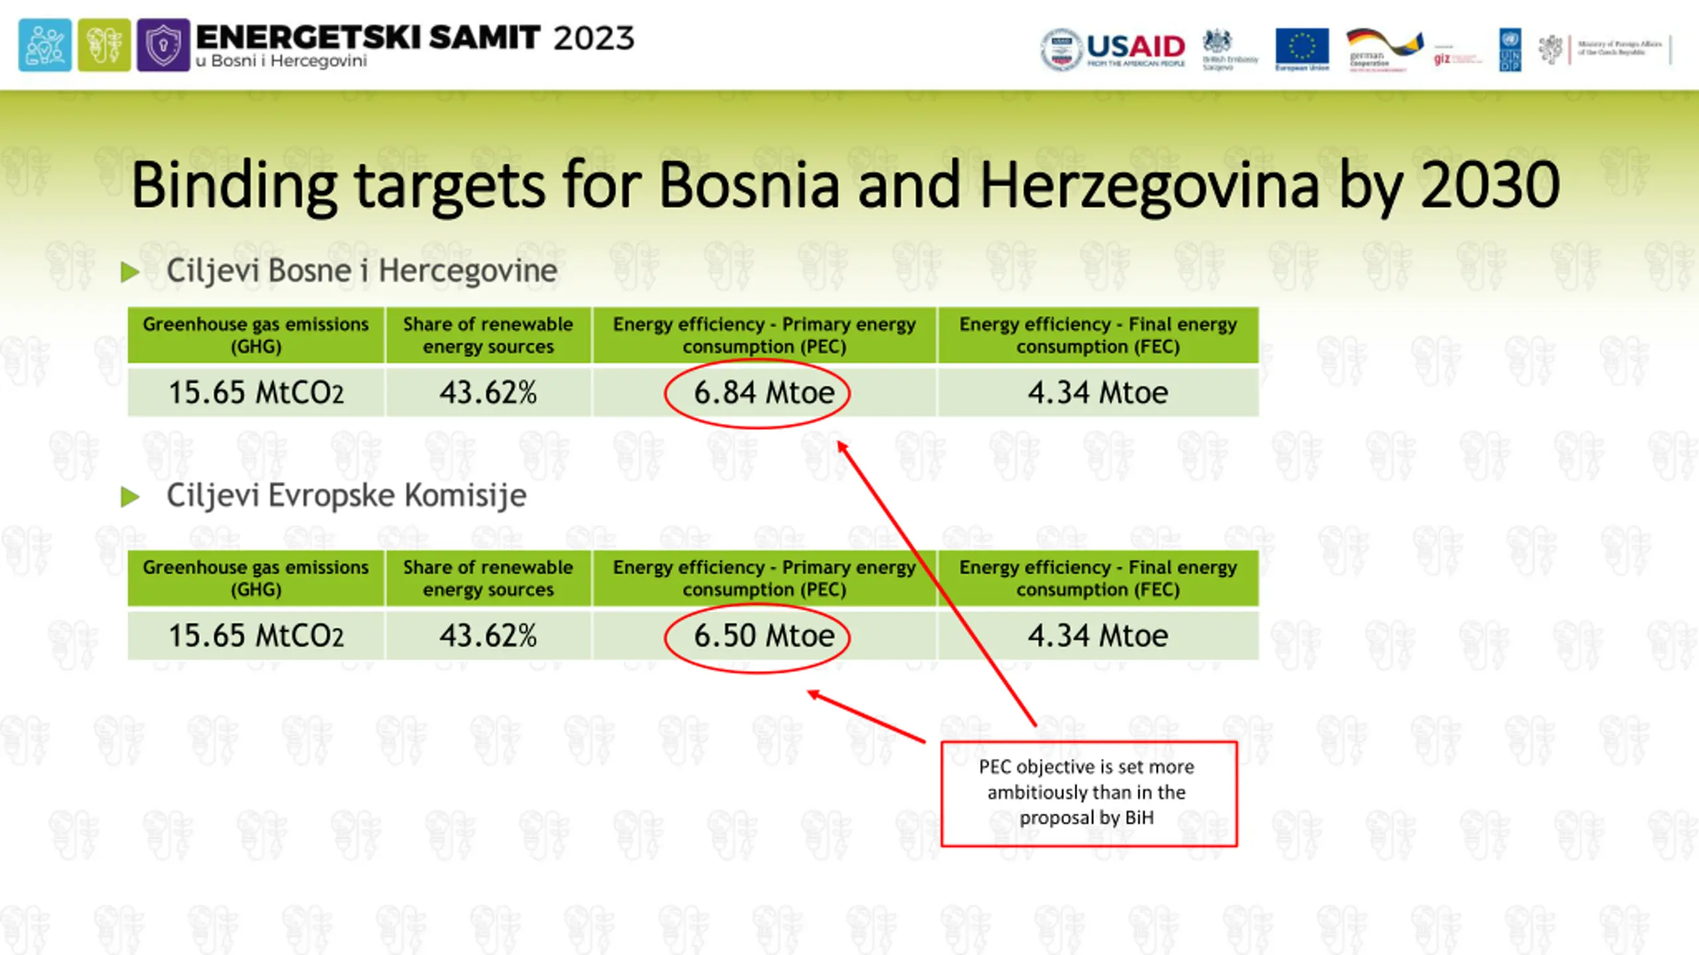Click the slide title 'Binding targets for Bosnia and Herzegovina by 2030'
Screen dimensions: 1699x955
(846, 186)
